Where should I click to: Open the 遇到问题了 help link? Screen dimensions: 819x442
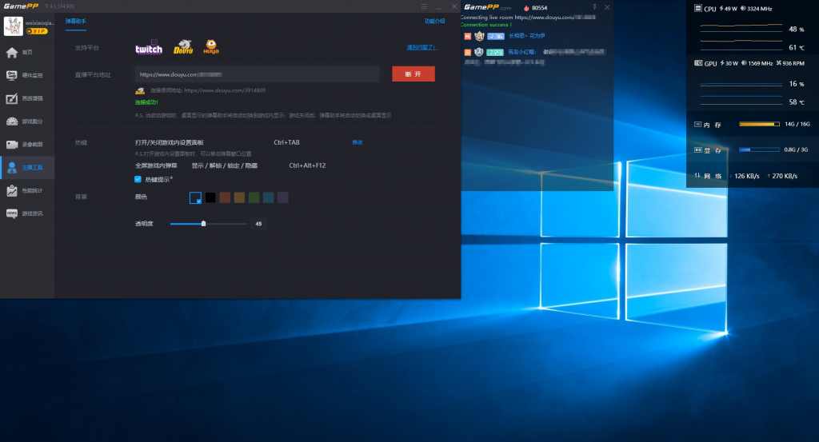click(421, 48)
